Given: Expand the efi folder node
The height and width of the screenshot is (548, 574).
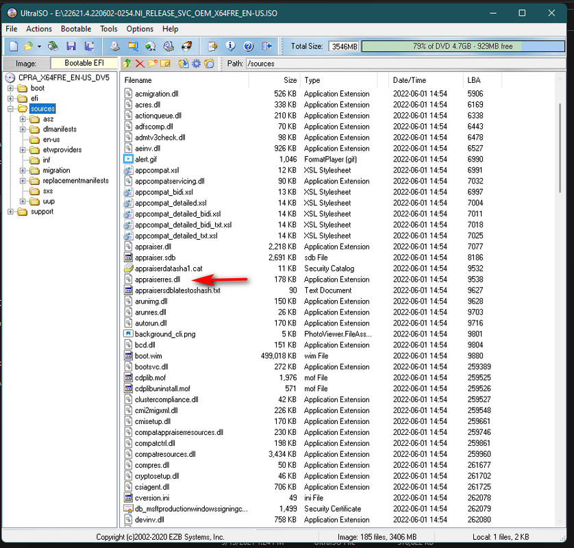Looking at the screenshot, I should 10,99.
